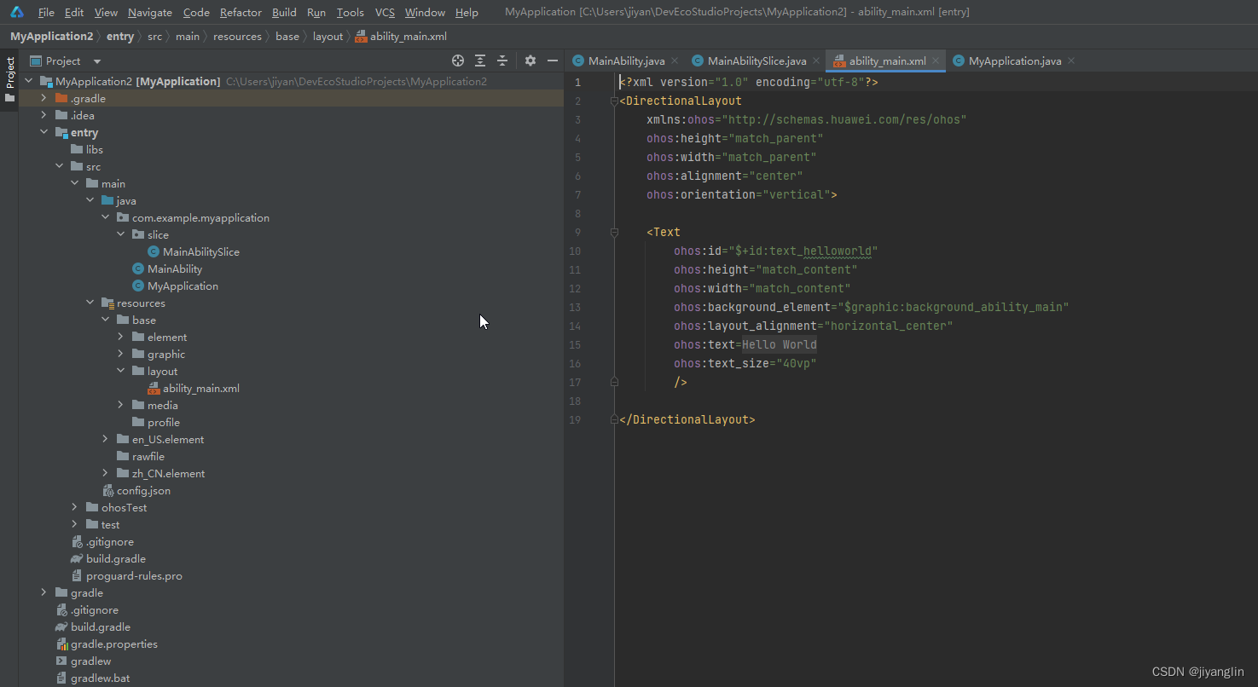Open the Navigate menu
Screen dimensions: 1258x687
(x=150, y=12)
